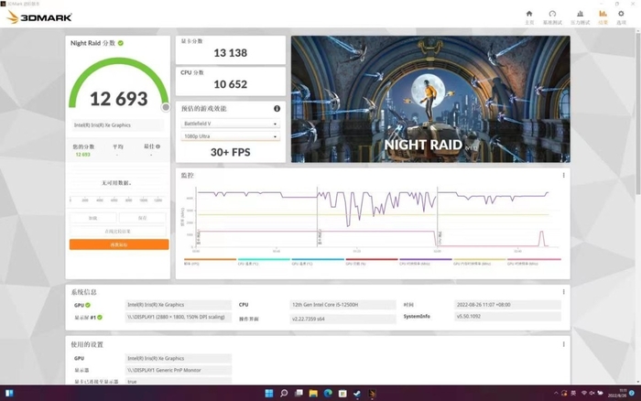Open the Stress Tests tab icon
The image size is (641, 401).
pos(578,16)
